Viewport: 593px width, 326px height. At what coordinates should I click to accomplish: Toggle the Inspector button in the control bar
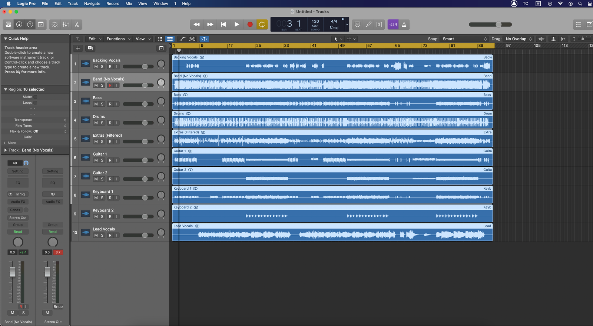click(19, 24)
